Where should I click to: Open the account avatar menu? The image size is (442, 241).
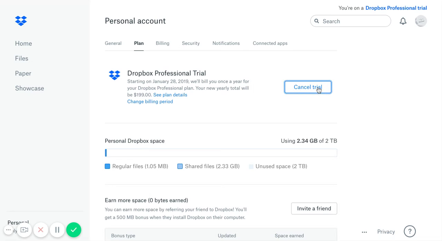tap(421, 21)
